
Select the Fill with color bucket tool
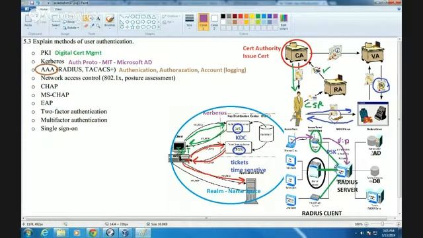(93, 18)
